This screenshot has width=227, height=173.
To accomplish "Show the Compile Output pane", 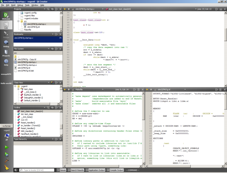I will pyautogui.click(x=115, y=170).
